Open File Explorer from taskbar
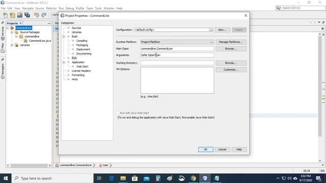The height and width of the screenshot is (183, 326). 123,178
